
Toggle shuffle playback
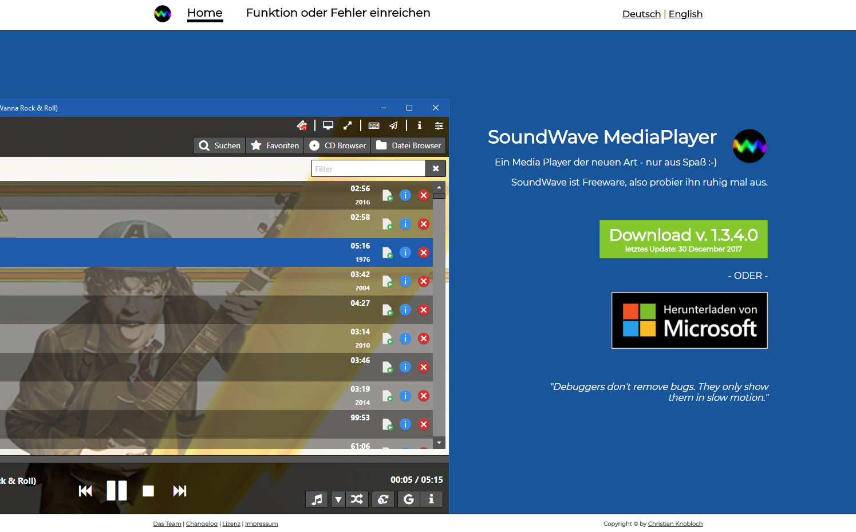[357, 499]
